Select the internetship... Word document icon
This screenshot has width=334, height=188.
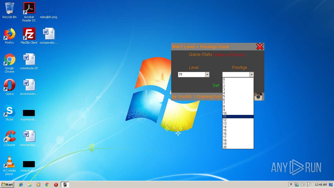(x=29, y=138)
